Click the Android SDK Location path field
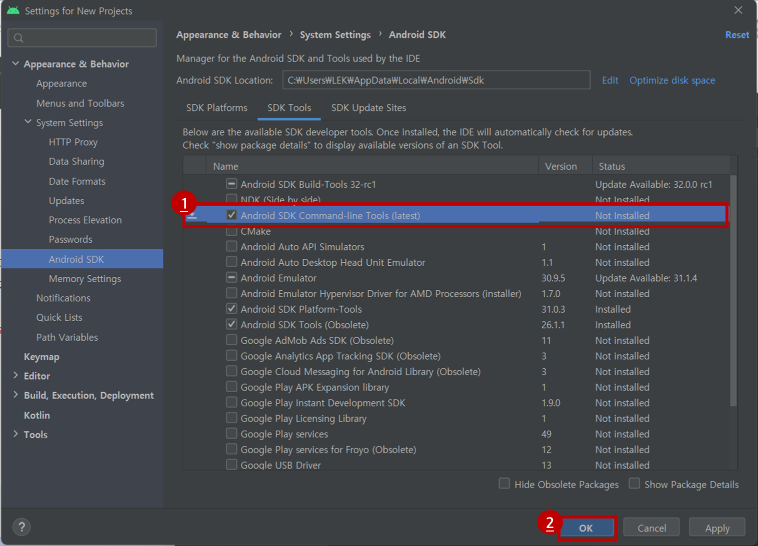Screen dimensions: 758x546 coord(436,80)
